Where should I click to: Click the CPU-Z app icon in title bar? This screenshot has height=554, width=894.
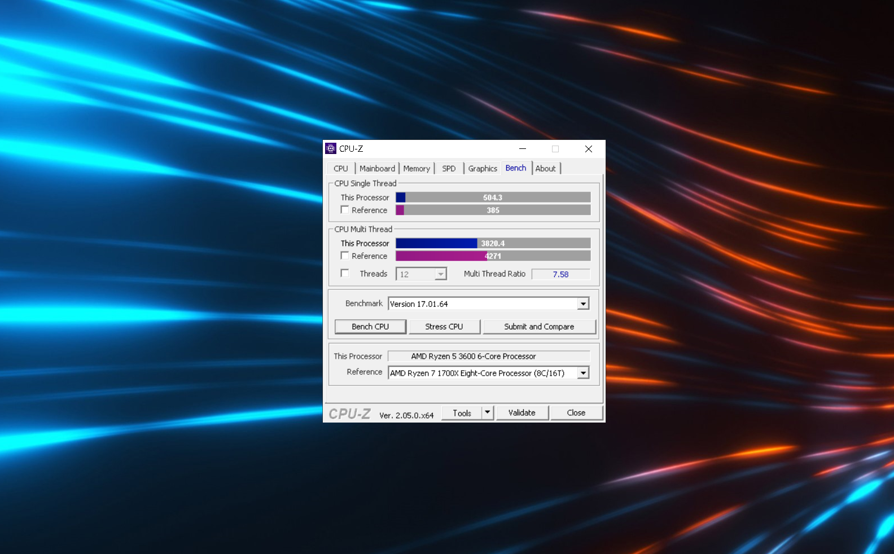(331, 148)
